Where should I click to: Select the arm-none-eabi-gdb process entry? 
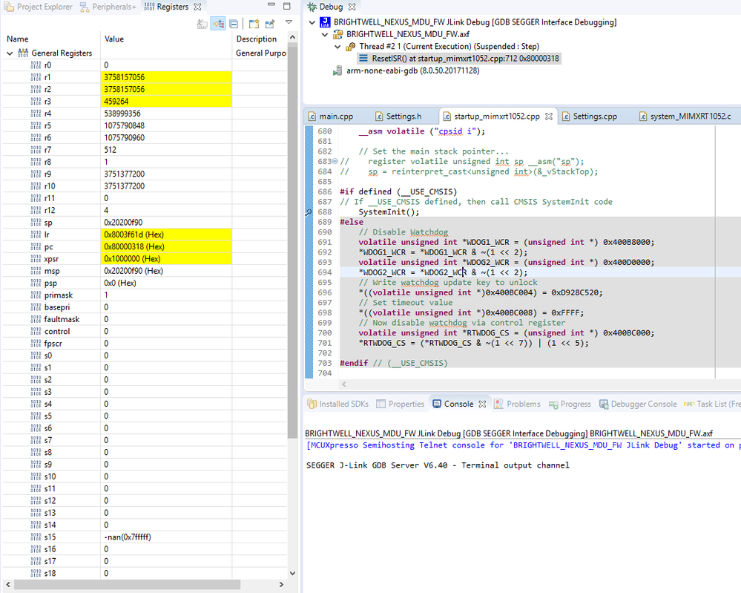tap(404, 71)
